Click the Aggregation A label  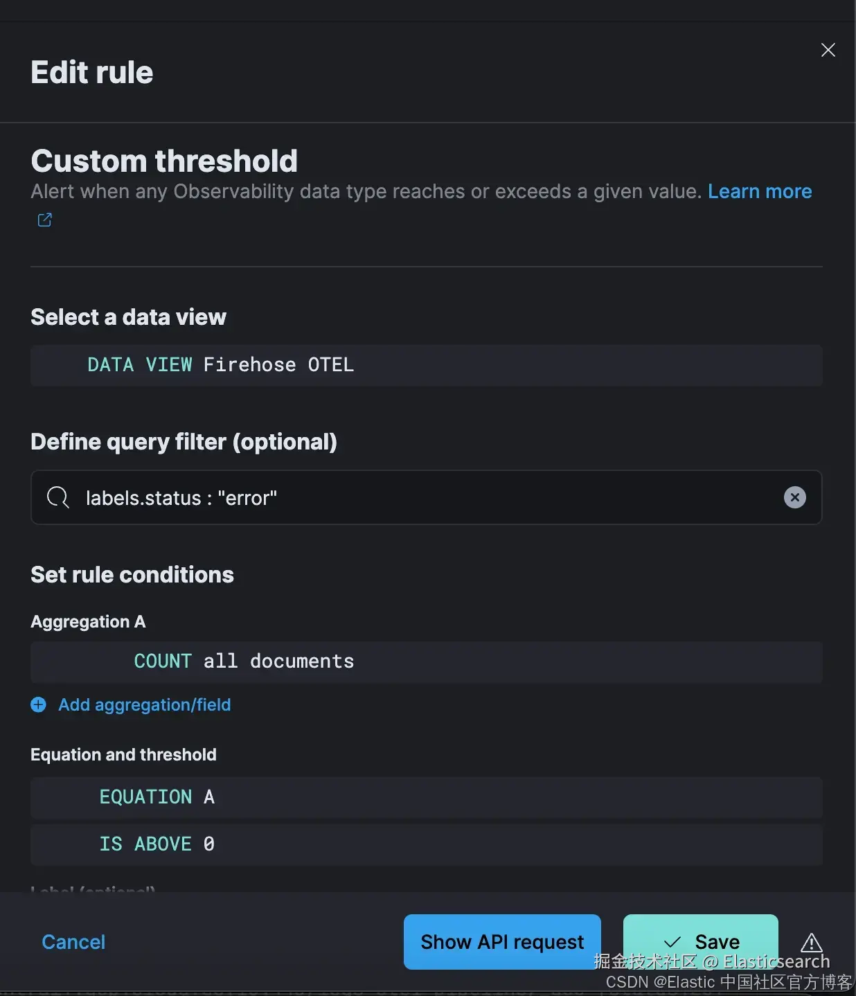tap(88, 621)
